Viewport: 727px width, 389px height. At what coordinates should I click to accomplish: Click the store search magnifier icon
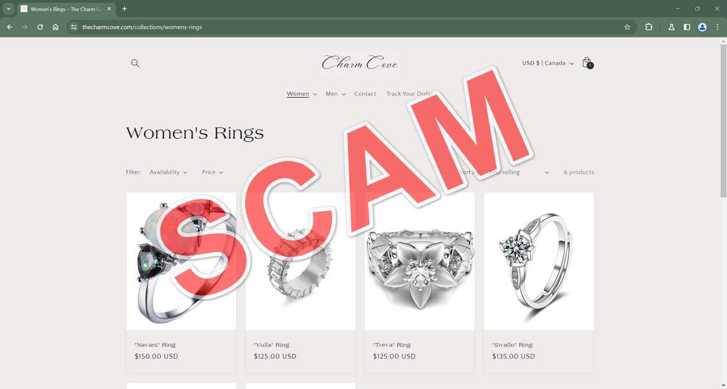pyautogui.click(x=135, y=63)
